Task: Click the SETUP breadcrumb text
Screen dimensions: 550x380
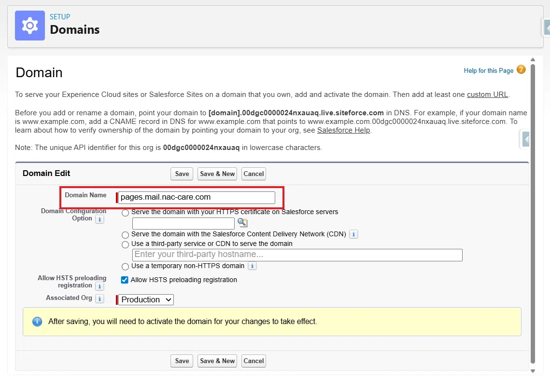Action: point(60,17)
